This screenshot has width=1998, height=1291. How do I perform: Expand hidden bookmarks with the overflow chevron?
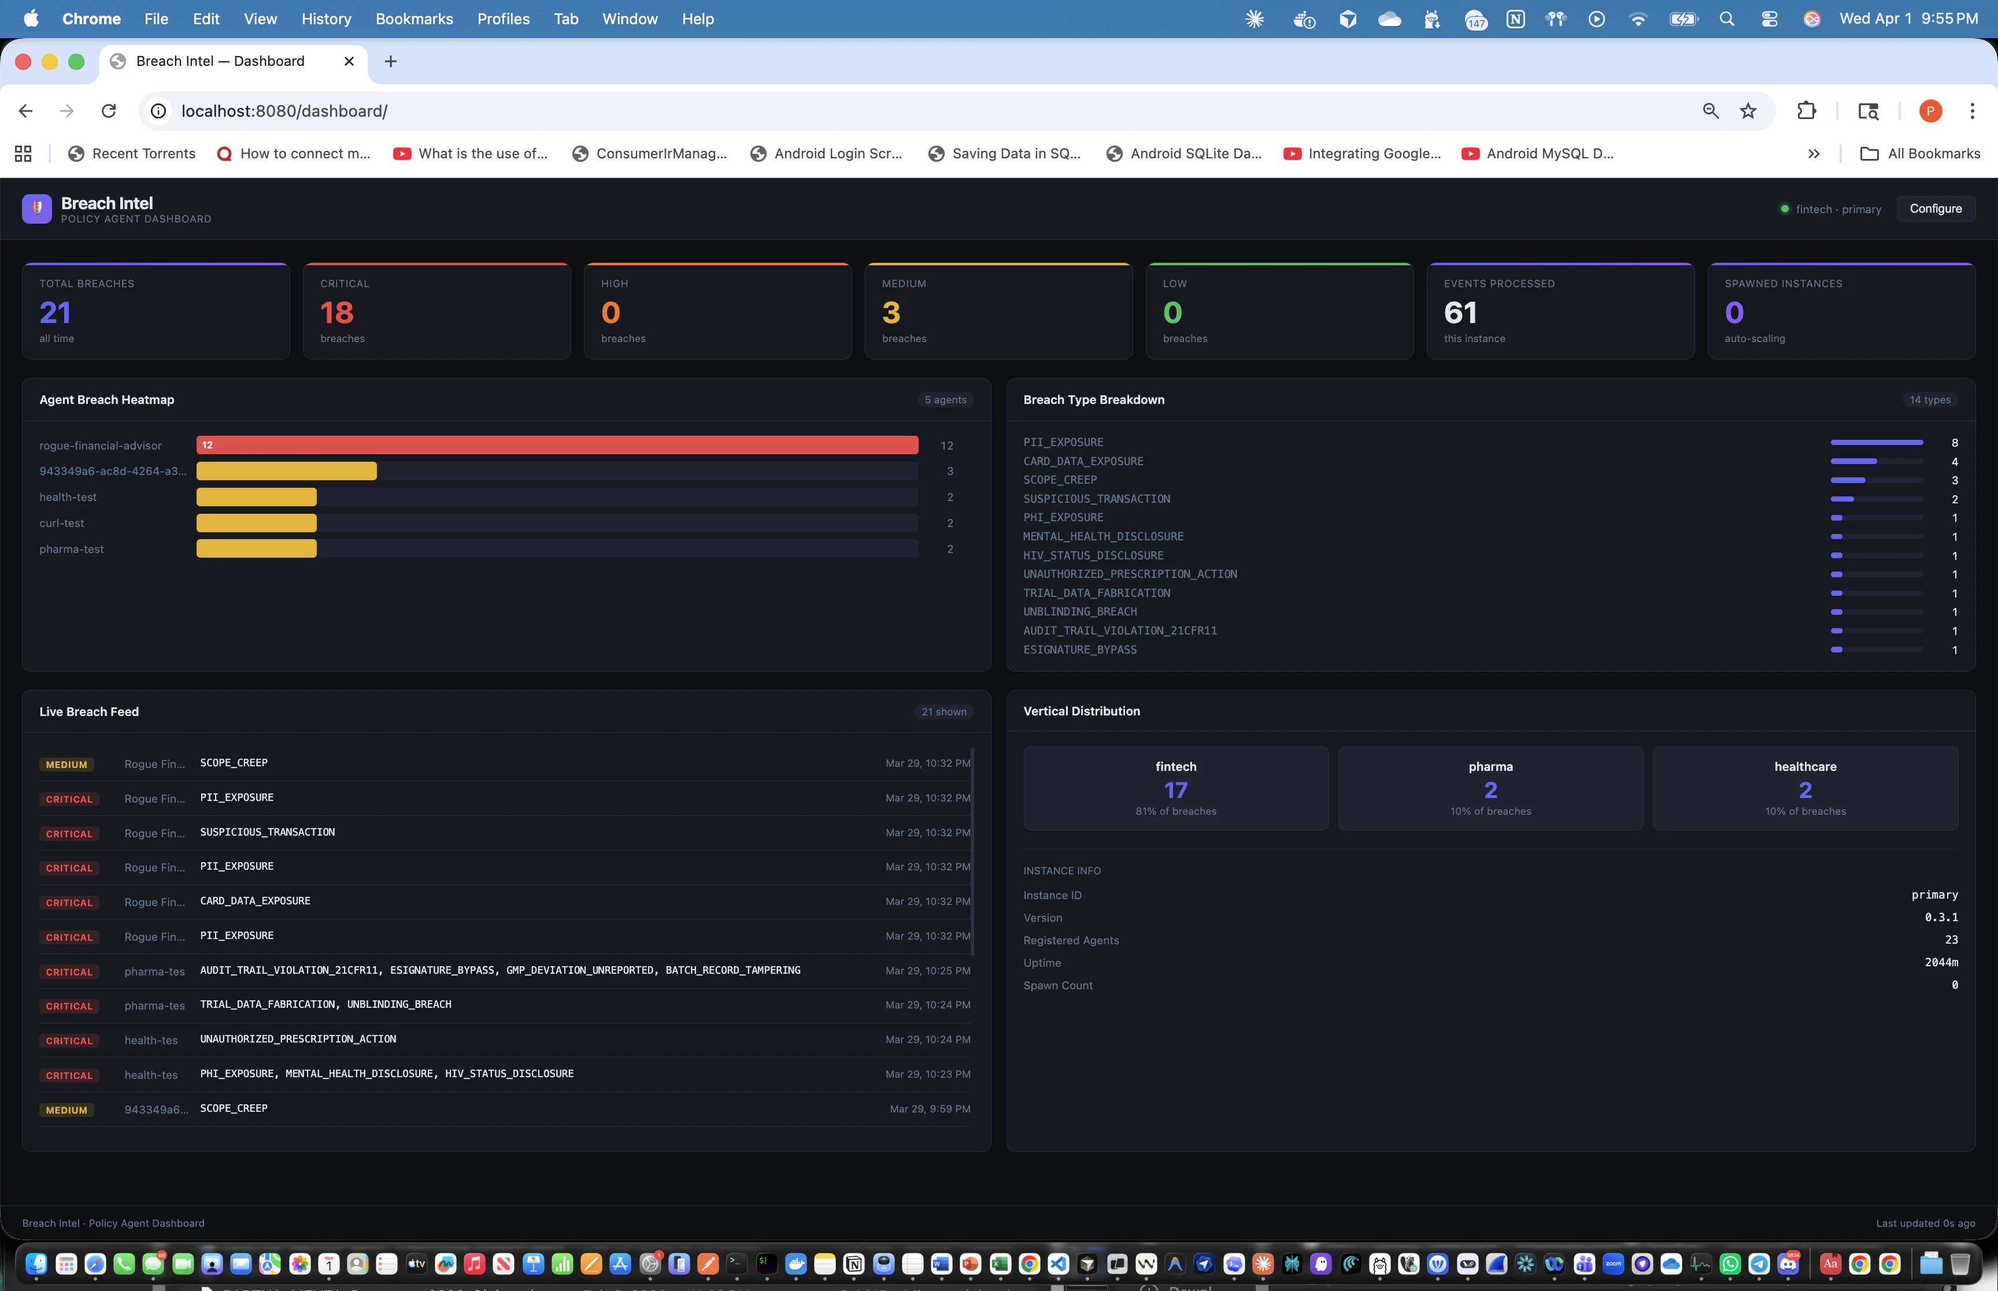point(1814,153)
